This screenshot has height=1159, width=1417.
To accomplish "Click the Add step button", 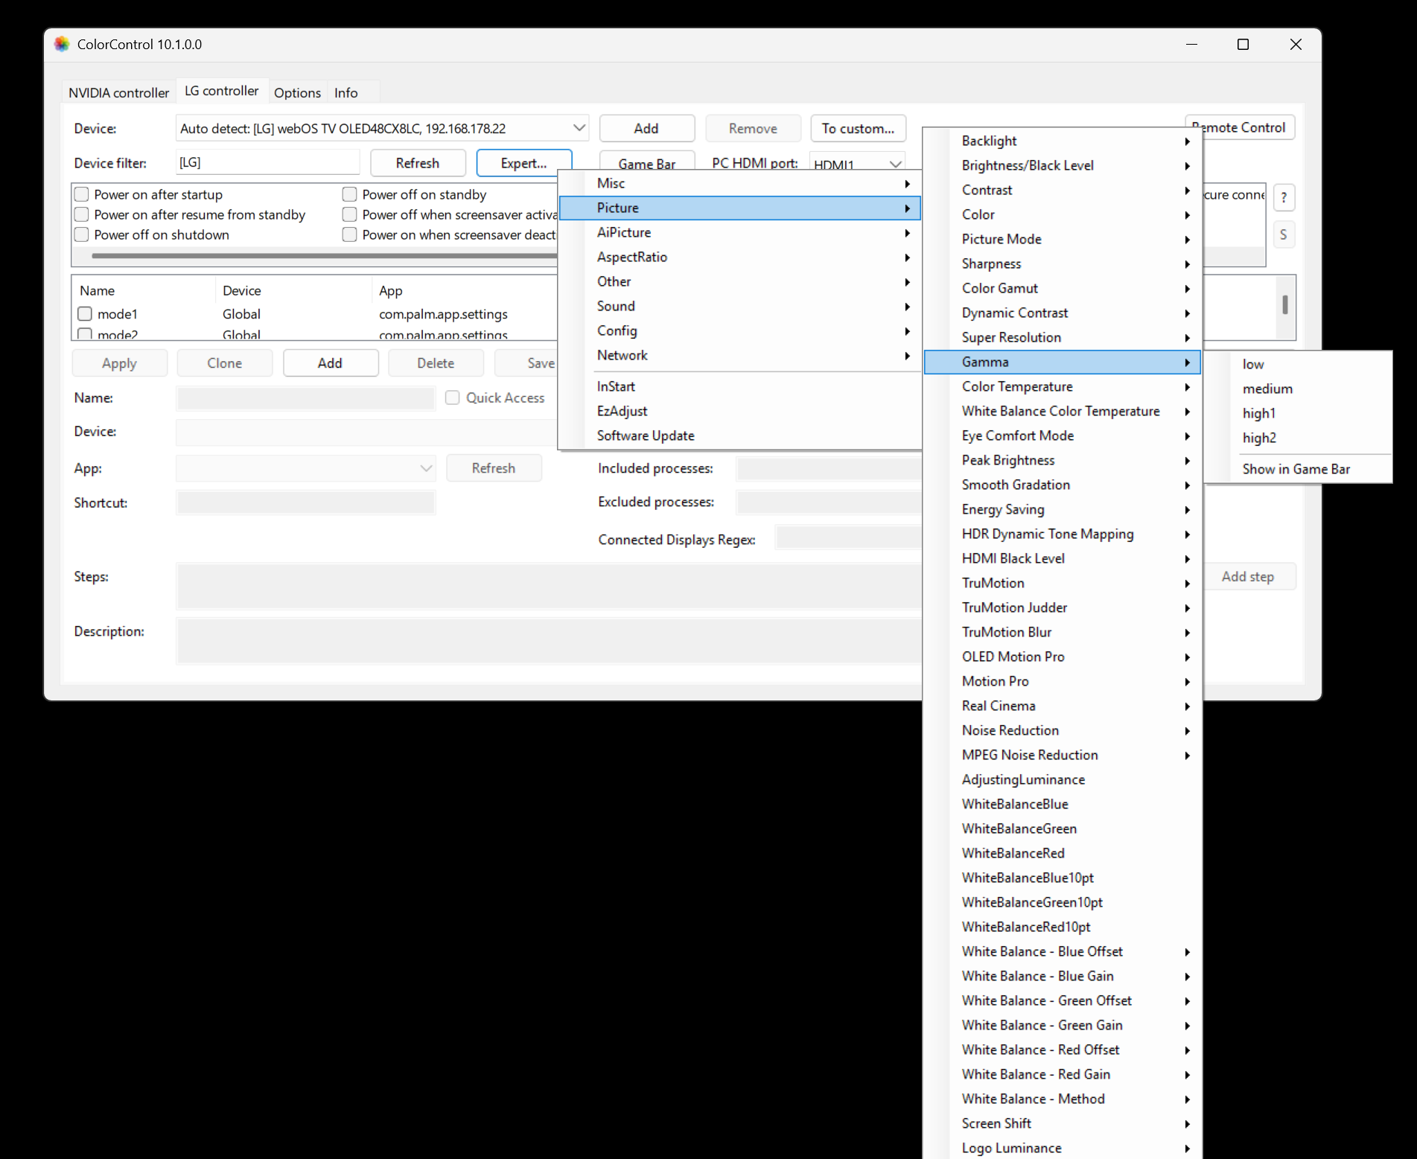I will coord(1248,575).
